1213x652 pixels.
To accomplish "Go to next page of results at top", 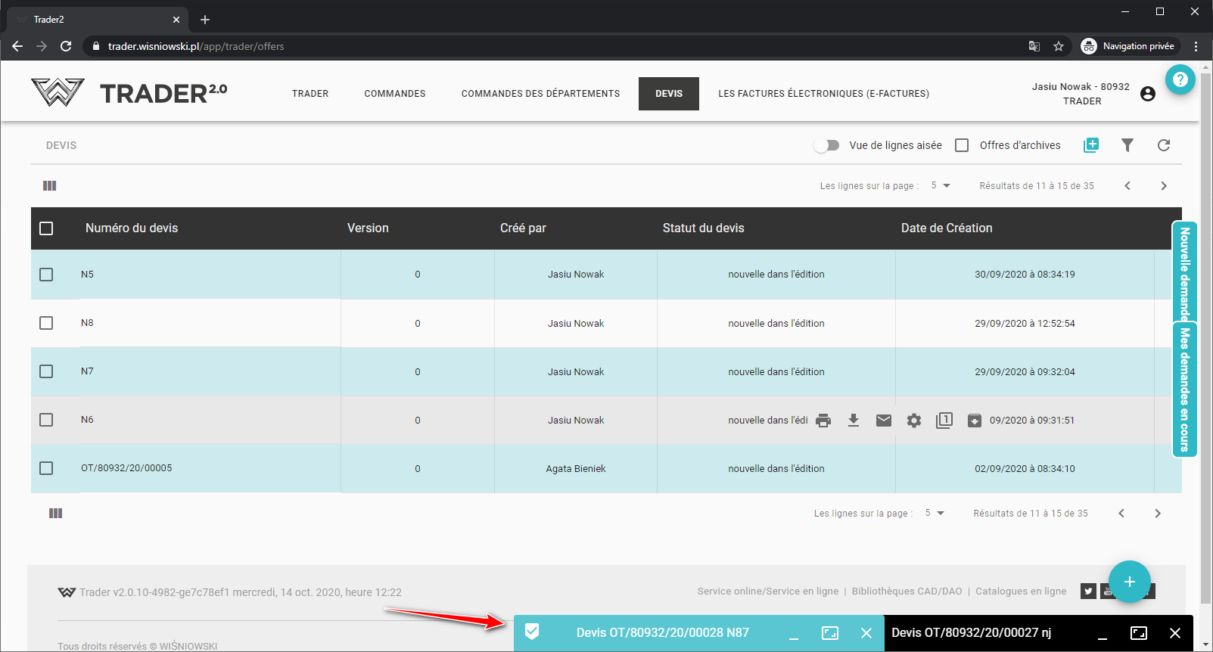I will pos(1164,186).
